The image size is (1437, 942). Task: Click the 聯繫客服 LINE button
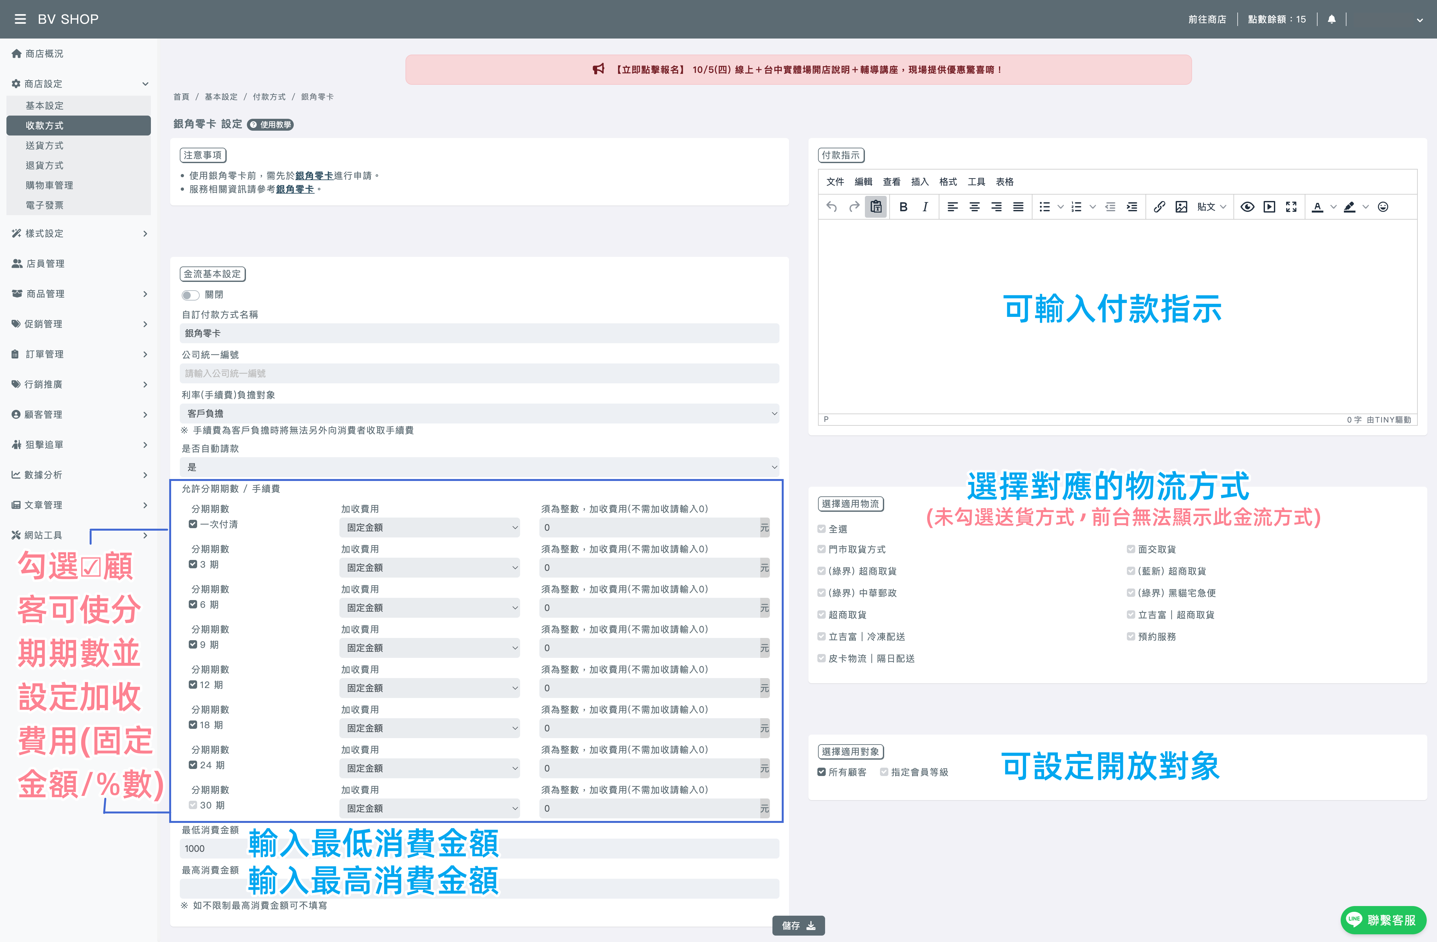[1383, 920]
